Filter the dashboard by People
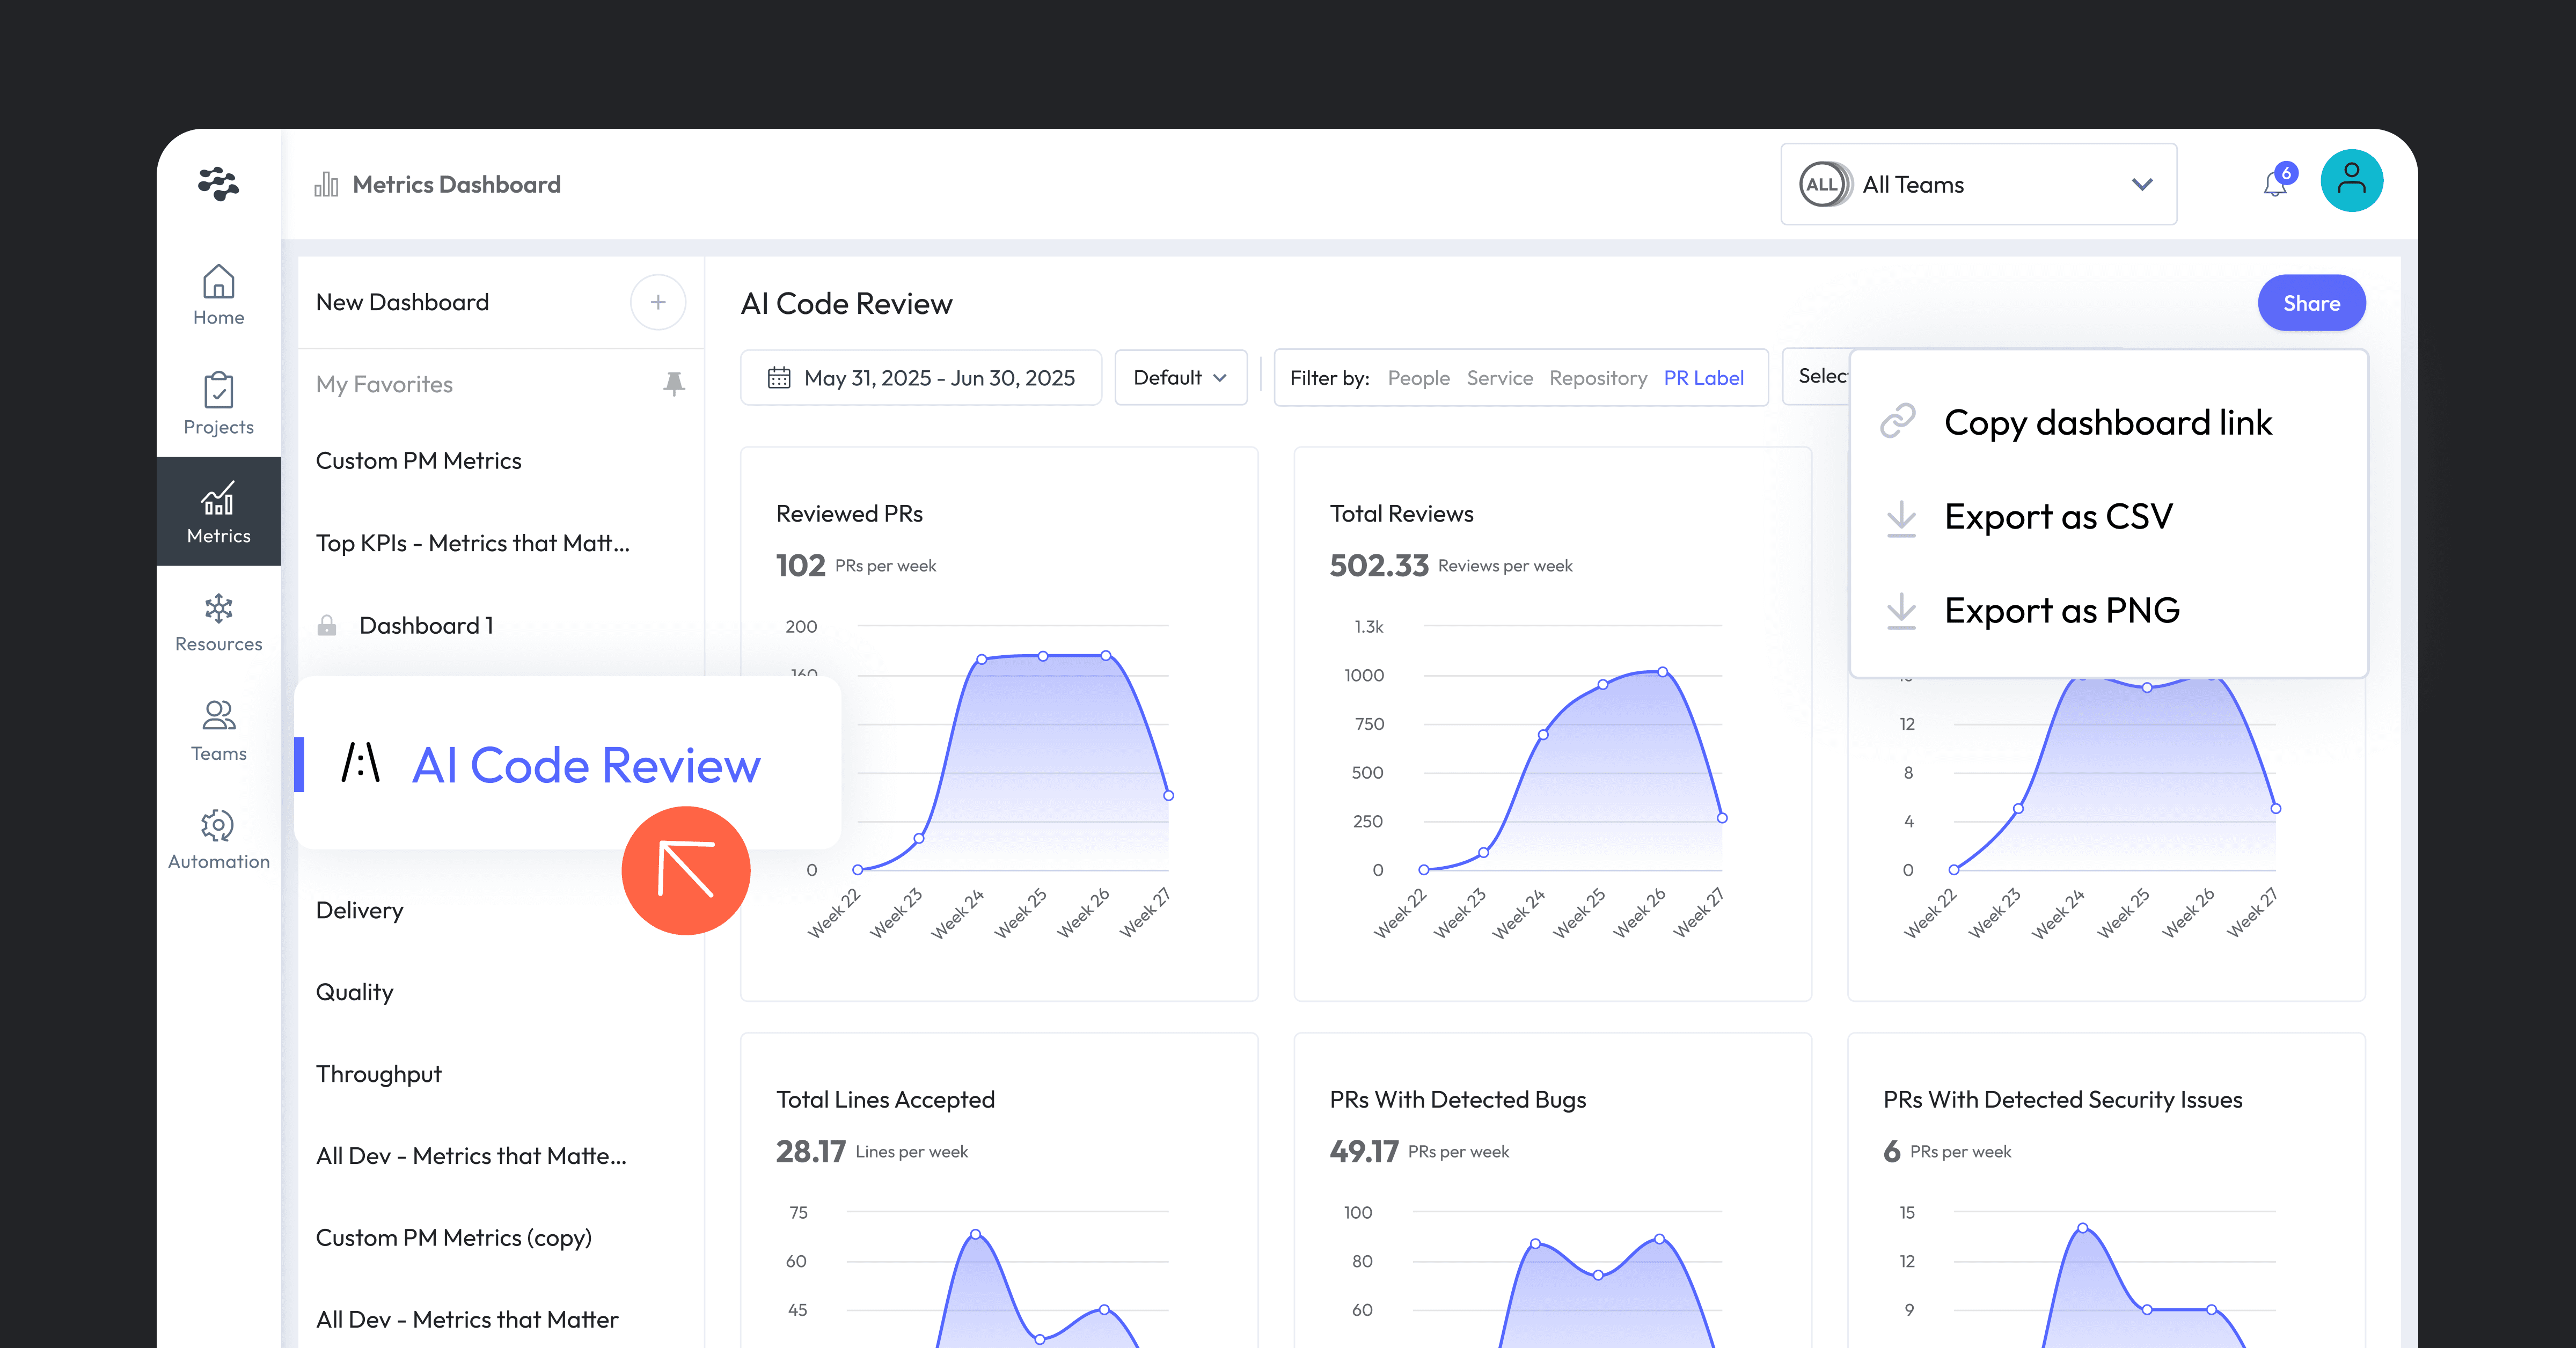The image size is (2576, 1348). click(x=1419, y=378)
